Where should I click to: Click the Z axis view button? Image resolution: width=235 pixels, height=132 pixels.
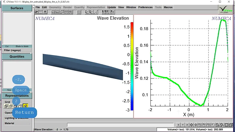(x=187, y=125)
